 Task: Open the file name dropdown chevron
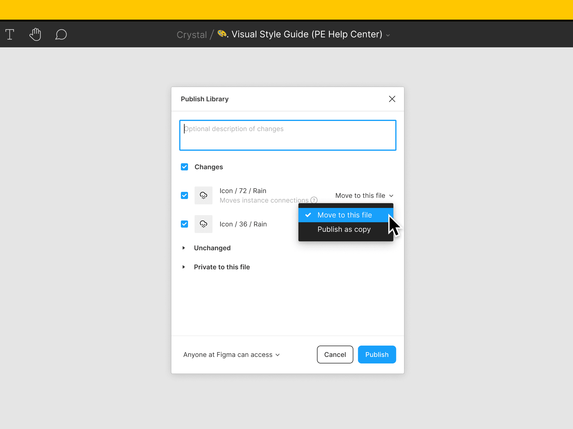pyautogui.click(x=388, y=35)
